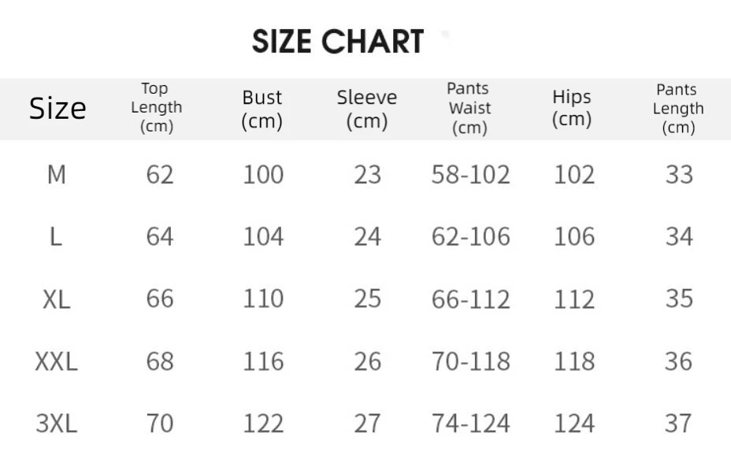Click the 74-124 pants waist value
Viewport: 731px width, 454px height.
pos(470,424)
